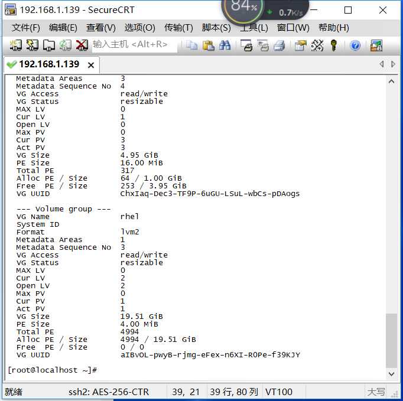This screenshot has width=403, height=401.
Task: Click the Copy toolbar icon
Action: [x=191, y=45]
